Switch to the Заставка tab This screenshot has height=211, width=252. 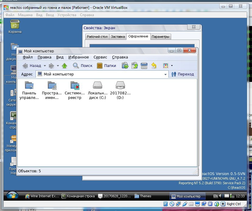tap(118, 37)
